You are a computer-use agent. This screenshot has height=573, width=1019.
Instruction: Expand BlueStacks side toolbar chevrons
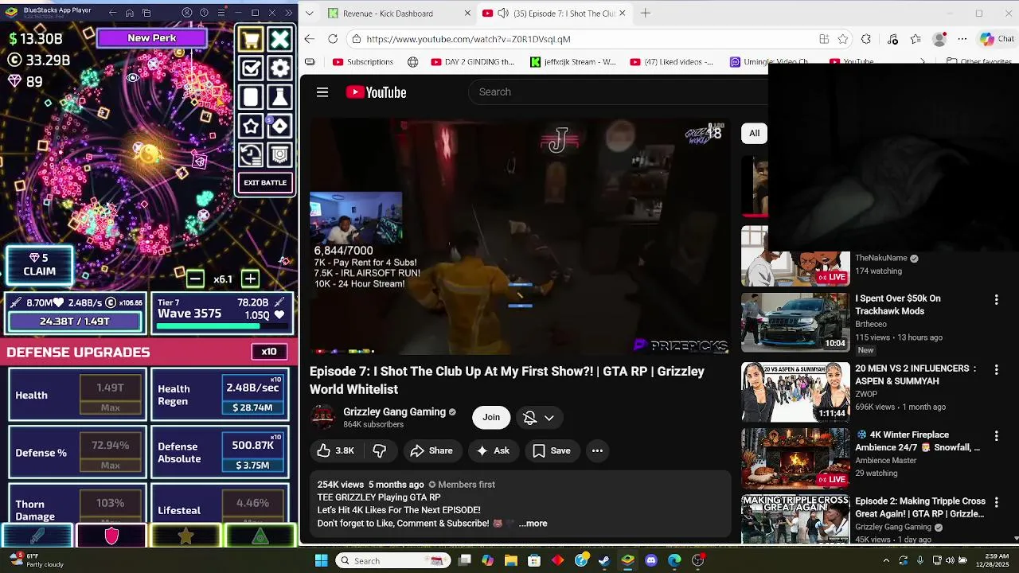pos(289,13)
